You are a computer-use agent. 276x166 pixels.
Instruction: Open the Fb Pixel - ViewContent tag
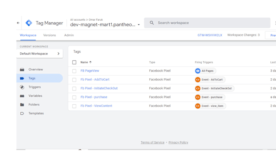(x=96, y=106)
